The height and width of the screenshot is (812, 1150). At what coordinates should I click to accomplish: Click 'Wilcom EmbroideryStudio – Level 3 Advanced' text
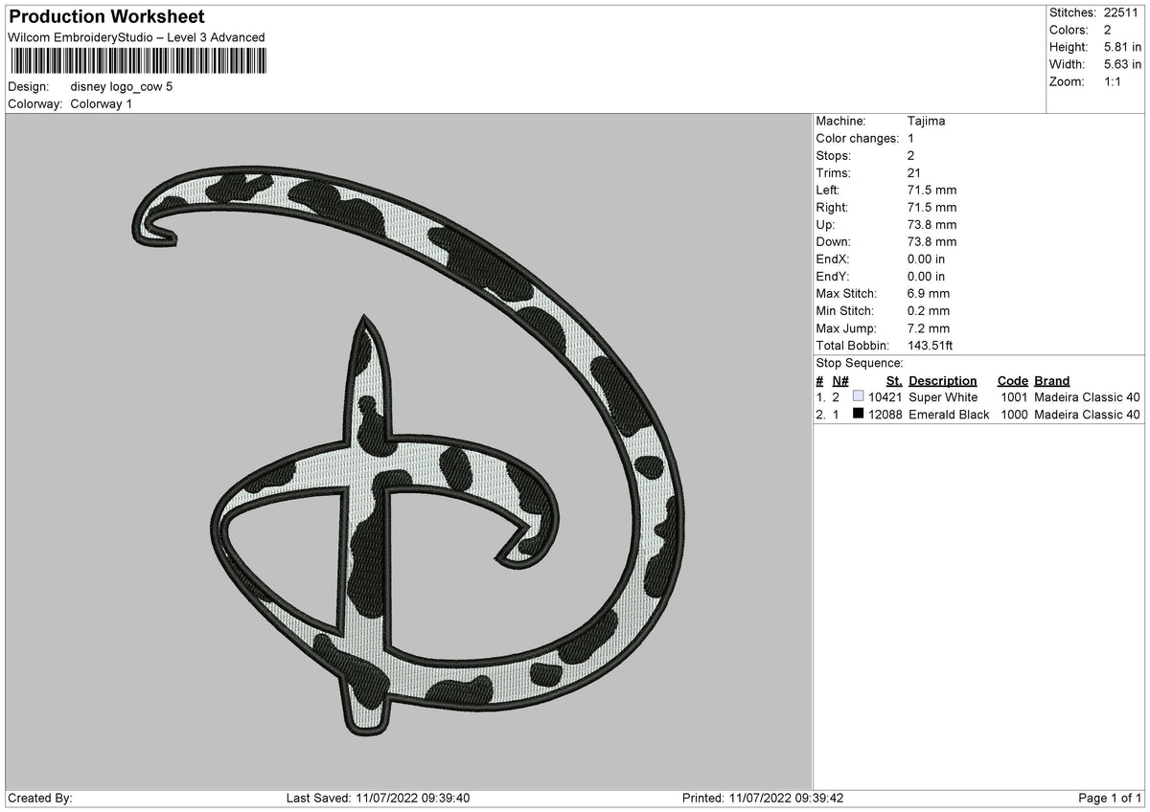click(136, 37)
